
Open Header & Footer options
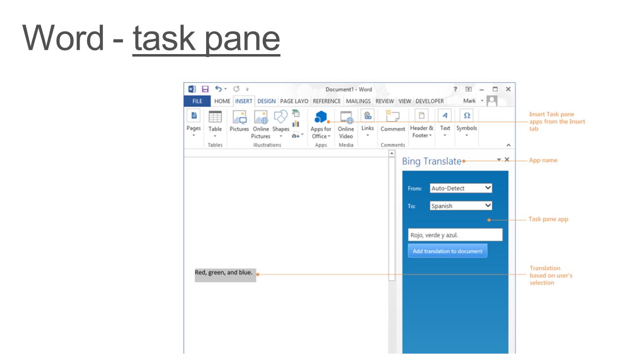point(422,124)
